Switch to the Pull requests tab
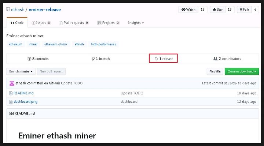The height and width of the screenshot is (146, 264). (x=74, y=23)
